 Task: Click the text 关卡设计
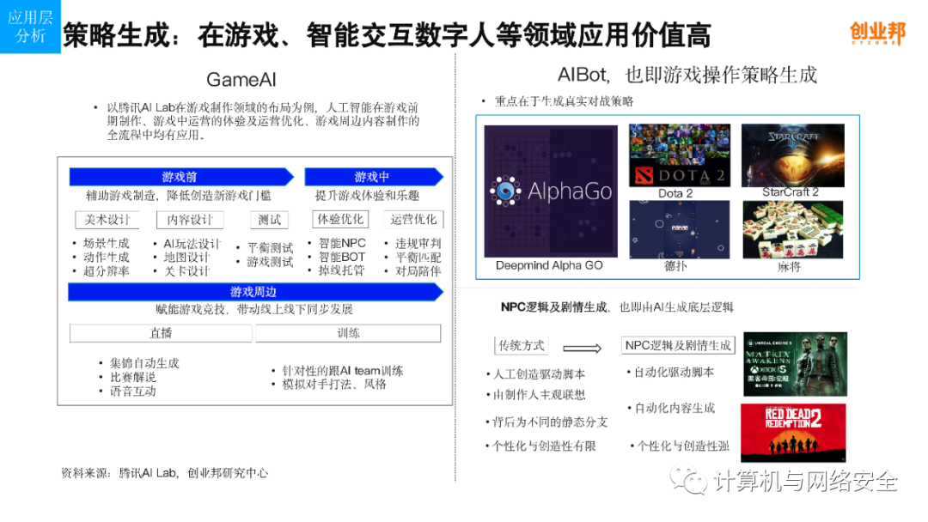click(x=186, y=271)
